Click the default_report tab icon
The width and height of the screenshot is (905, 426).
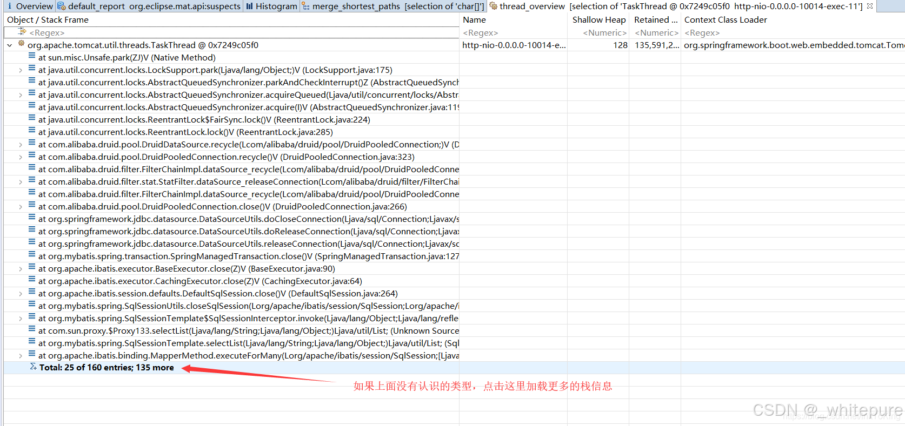coord(62,6)
